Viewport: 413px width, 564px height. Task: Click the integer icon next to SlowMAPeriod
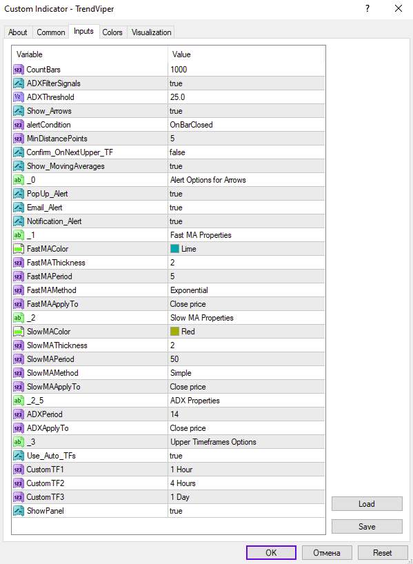19,359
